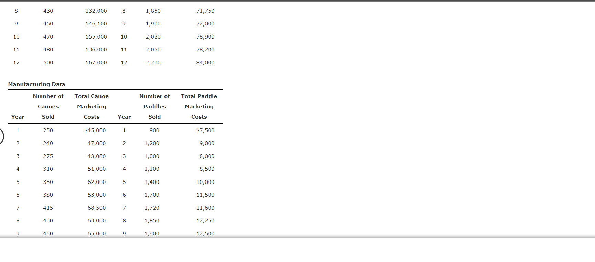Screen dimensions: 595x262
Task: Click the 9,000 paddle marketing cost
Action: point(207,143)
